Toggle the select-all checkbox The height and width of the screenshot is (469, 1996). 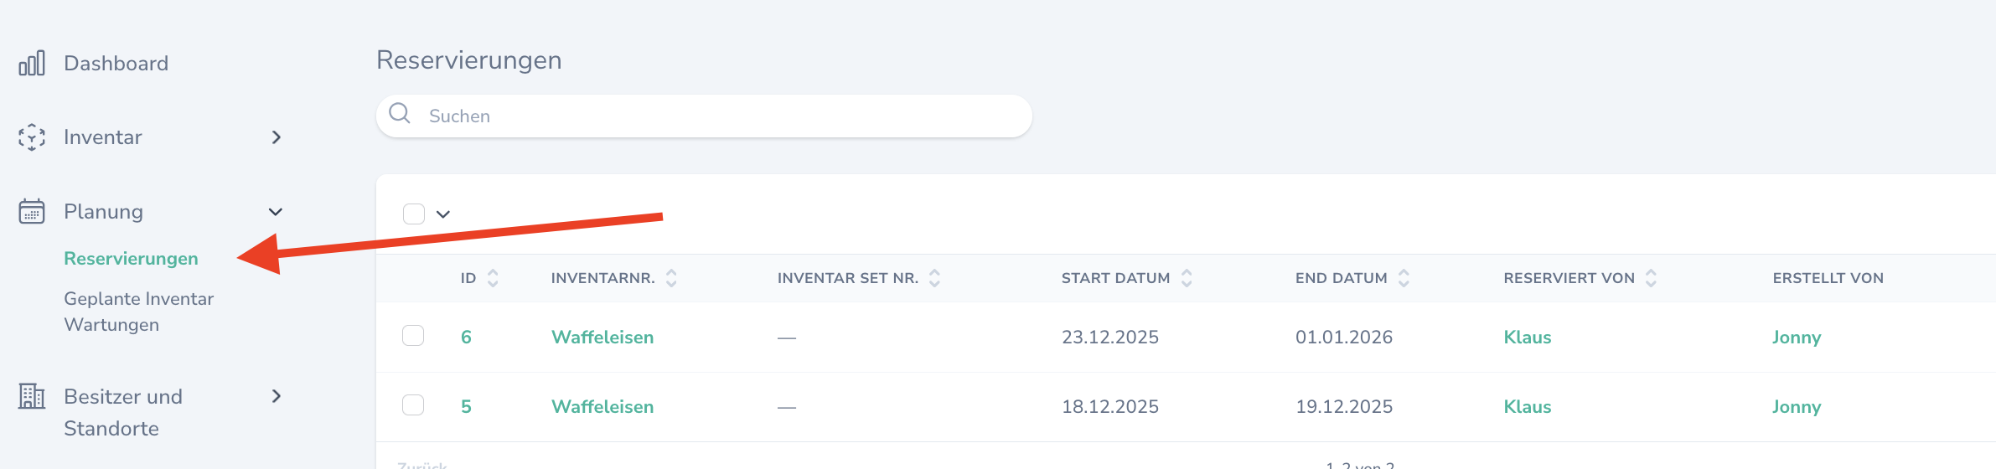pos(414,214)
